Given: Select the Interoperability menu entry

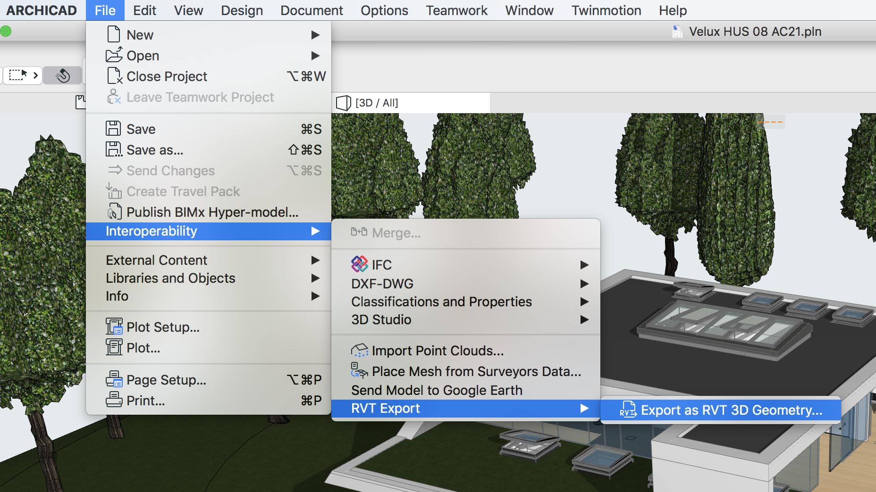Looking at the screenshot, I should tap(209, 231).
